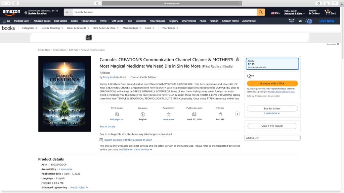Click the book cover thumbnail
The height and width of the screenshot is (193, 344).
click(64, 94)
